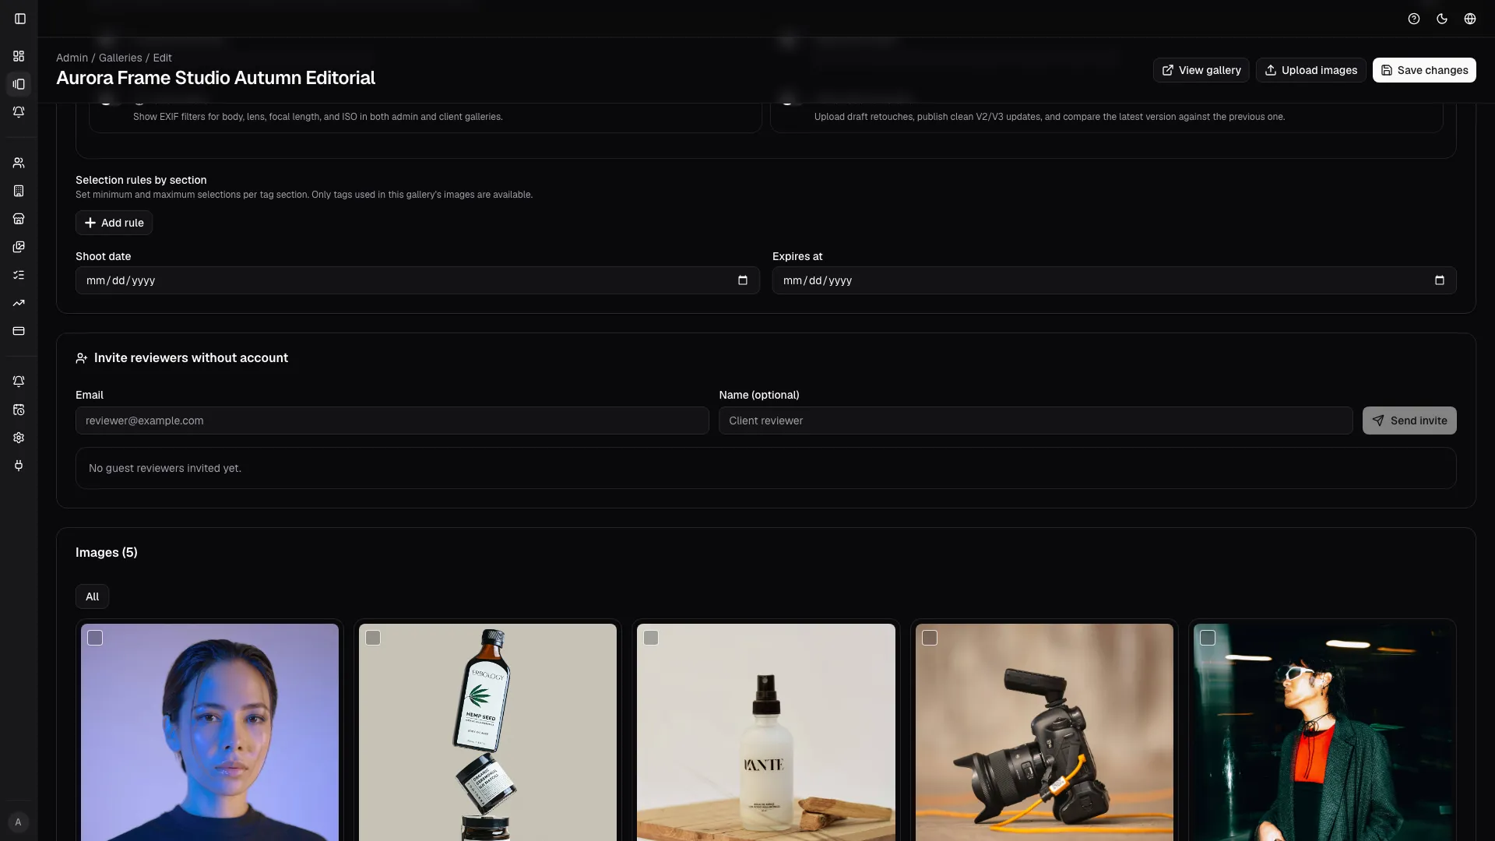1495x841 pixels.
Task: Focus the Expires at date field
Action: (1114, 280)
